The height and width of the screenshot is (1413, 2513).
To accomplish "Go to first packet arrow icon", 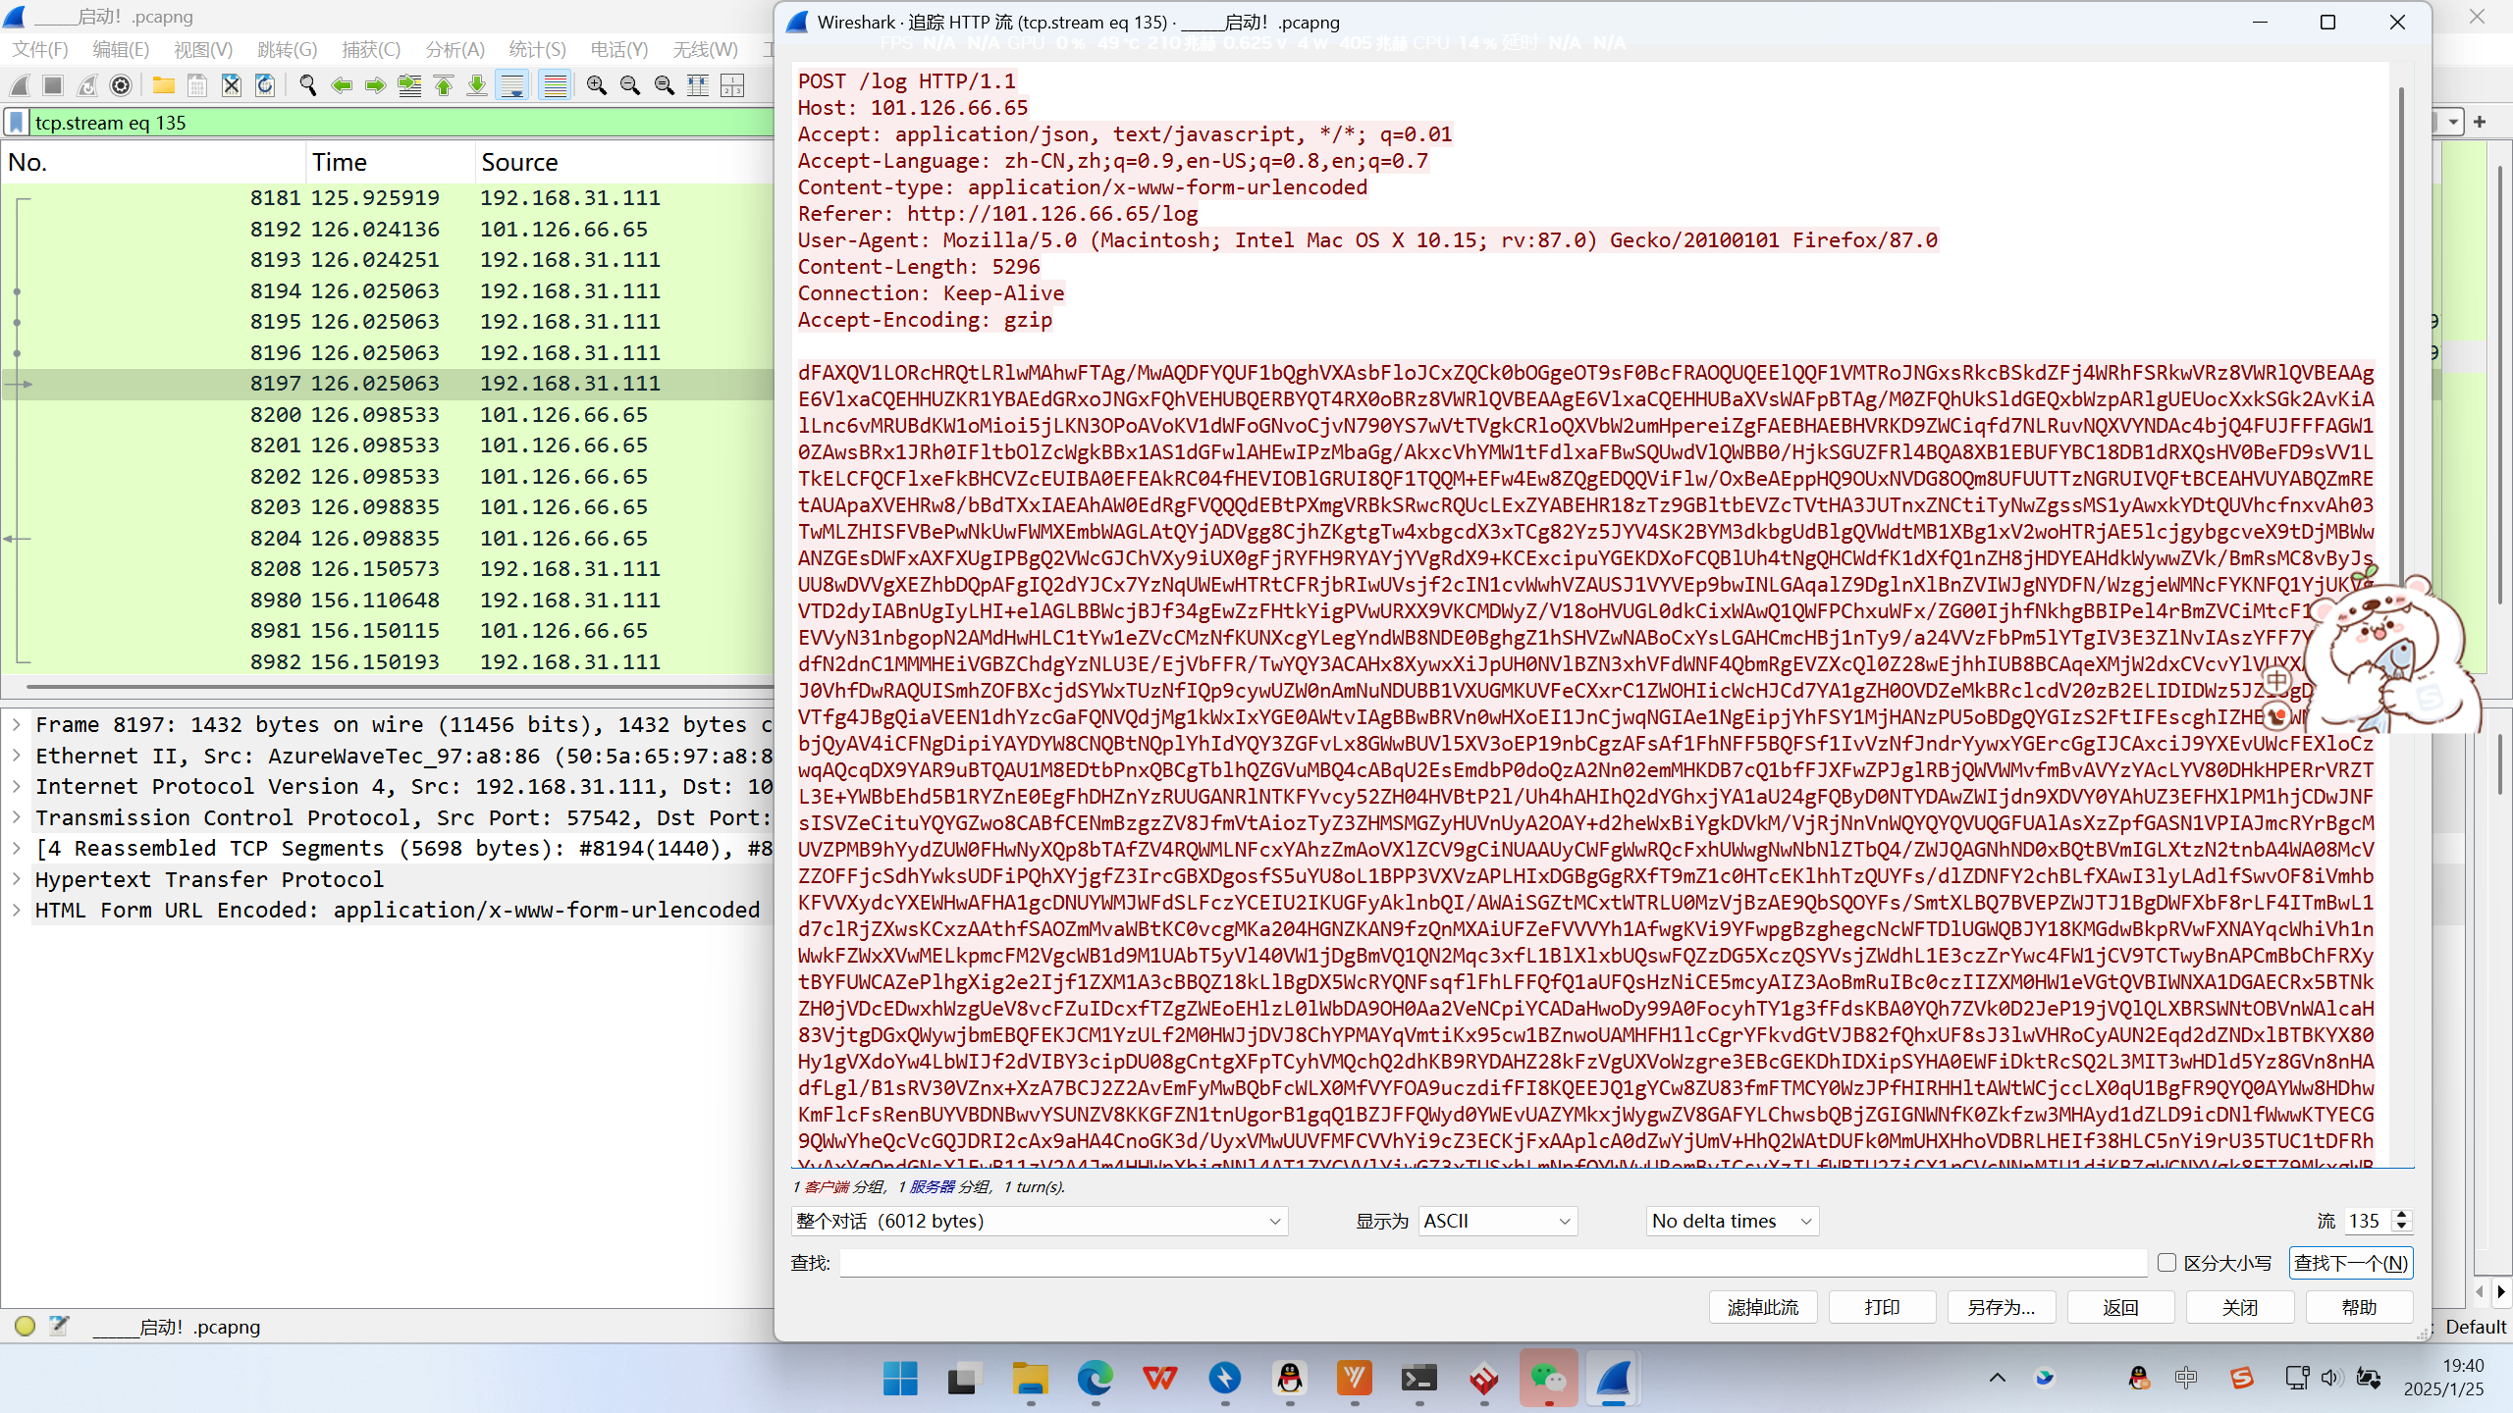I will click(444, 86).
